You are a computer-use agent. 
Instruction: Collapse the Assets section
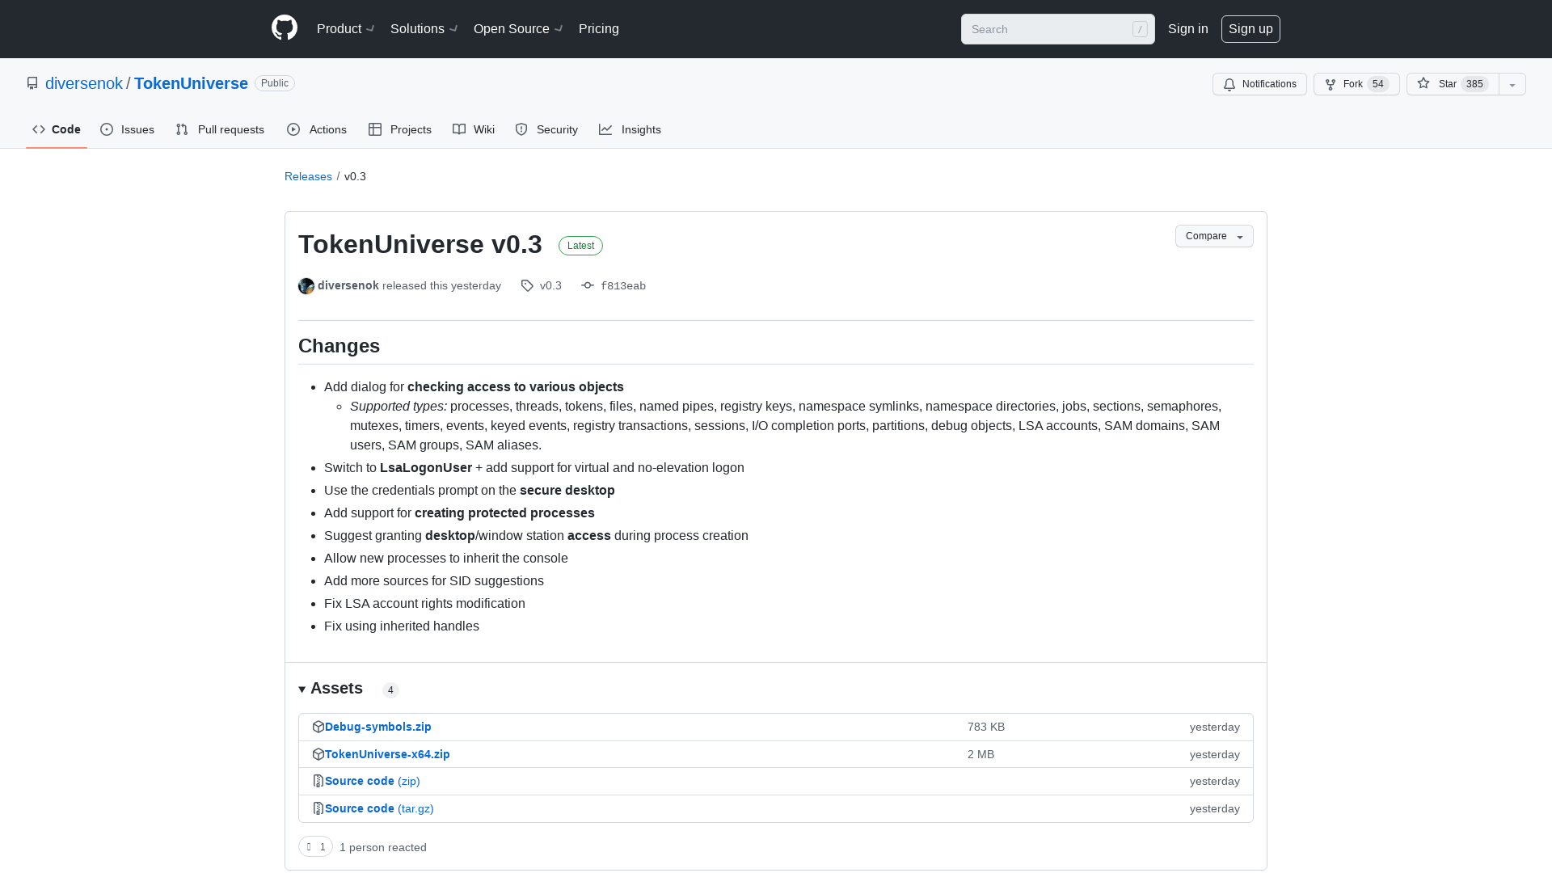[x=331, y=689]
